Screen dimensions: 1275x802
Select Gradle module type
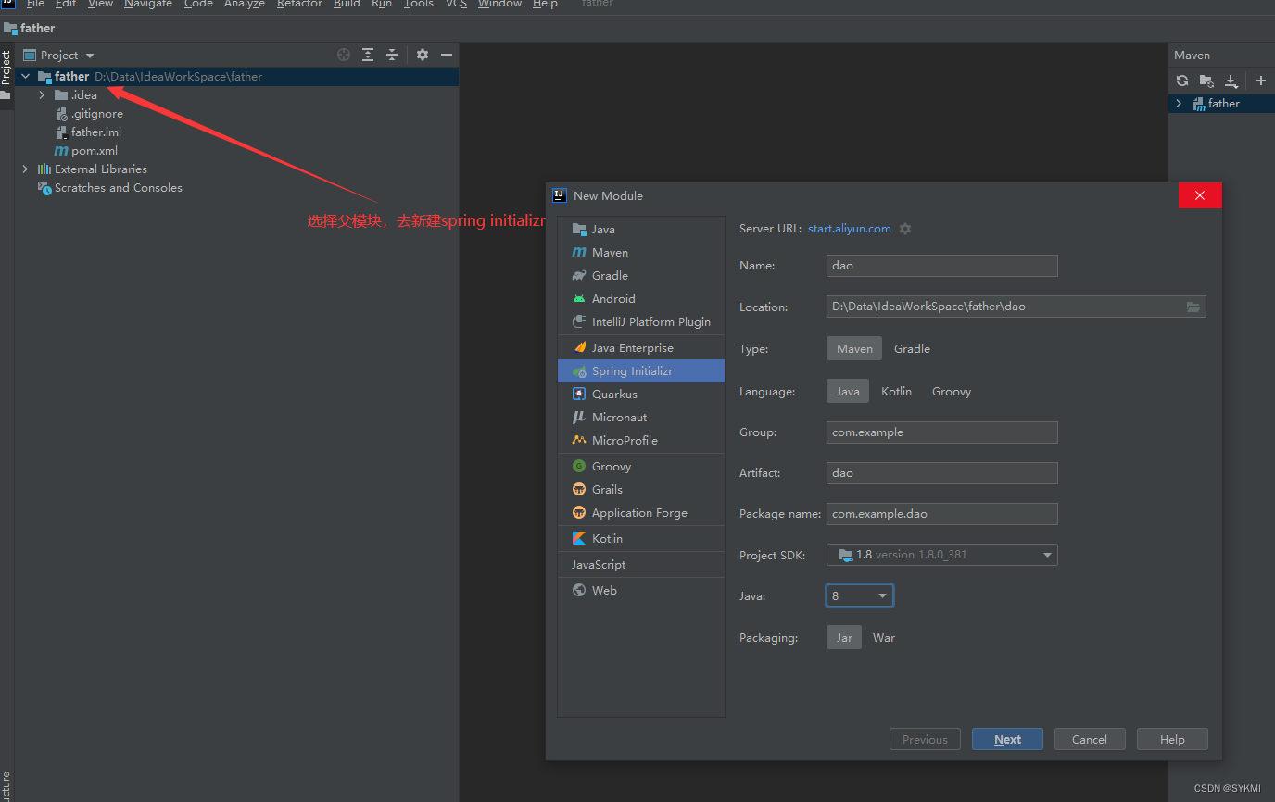point(641,275)
